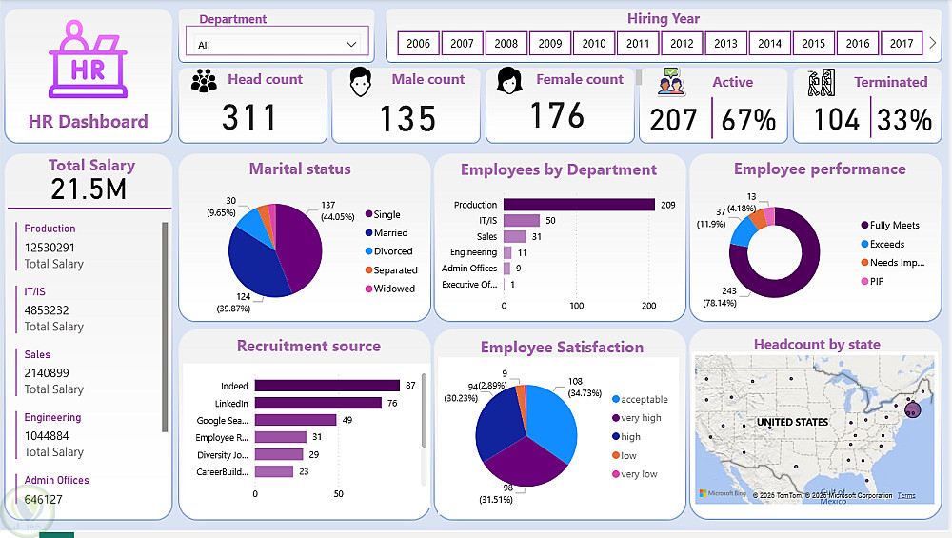
Task: Click the Sales total salary 2140899
Action: coord(47,373)
